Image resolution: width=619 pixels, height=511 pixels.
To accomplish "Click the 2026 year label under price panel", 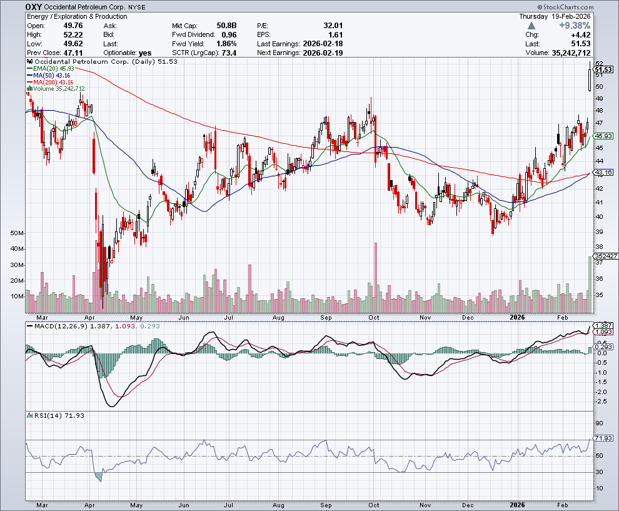I will pyautogui.click(x=517, y=317).
